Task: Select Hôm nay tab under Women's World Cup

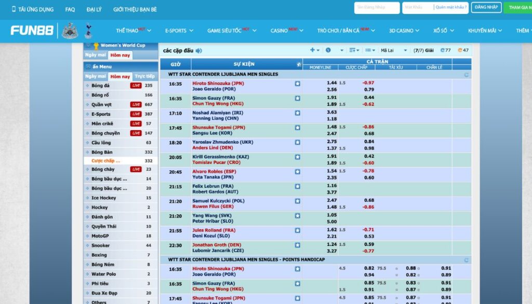Action: pos(120,55)
